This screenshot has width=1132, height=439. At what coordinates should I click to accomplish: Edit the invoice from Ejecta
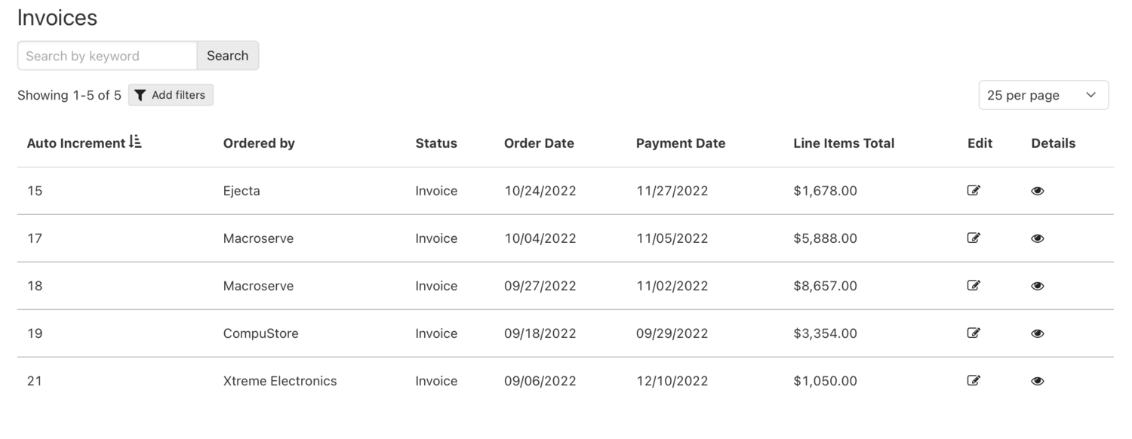tap(974, 191)
